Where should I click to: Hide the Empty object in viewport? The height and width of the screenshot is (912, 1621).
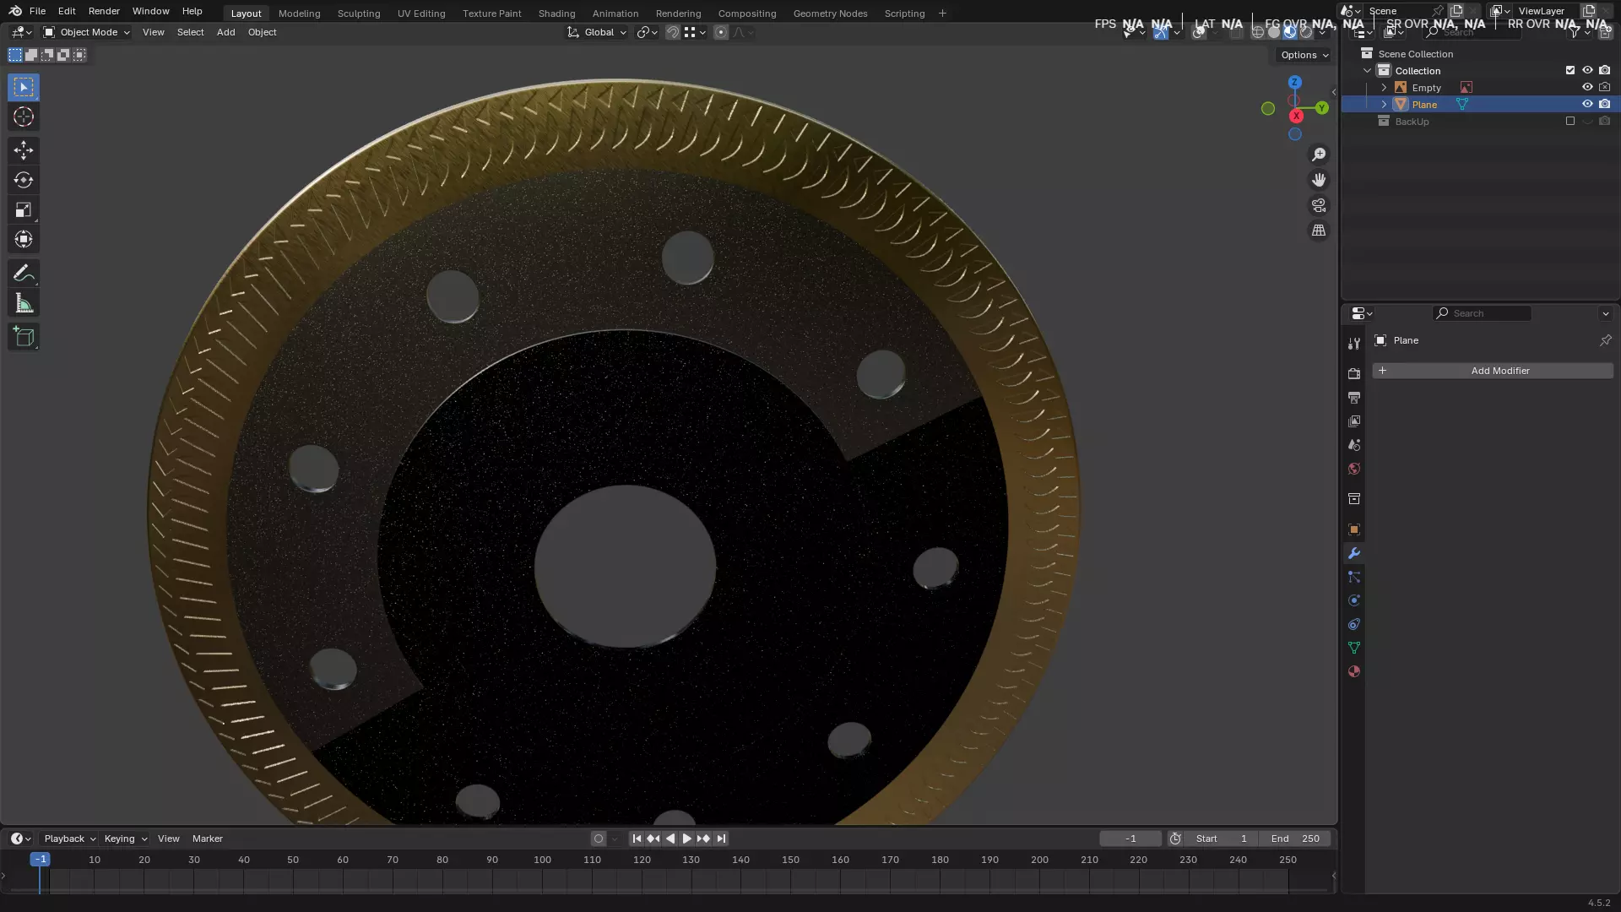coord(1587,87)
